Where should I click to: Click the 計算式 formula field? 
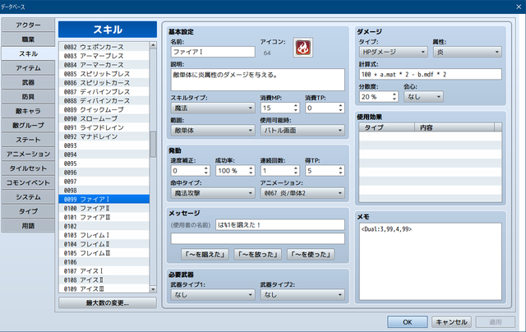point(431,75)
